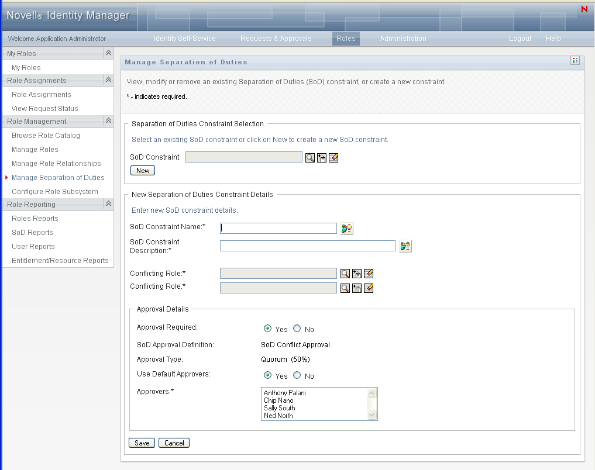
Task: Open Browse Role Catalog
Action: click(x=46, y=135)
